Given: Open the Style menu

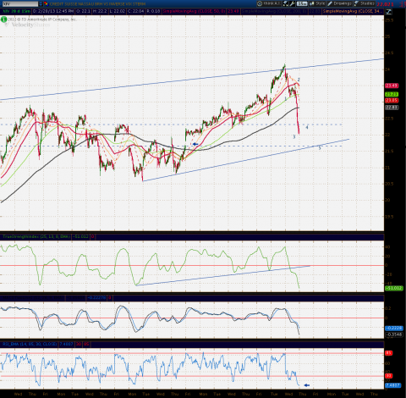Looking at the screenshot, I should [x=317, y=3].
